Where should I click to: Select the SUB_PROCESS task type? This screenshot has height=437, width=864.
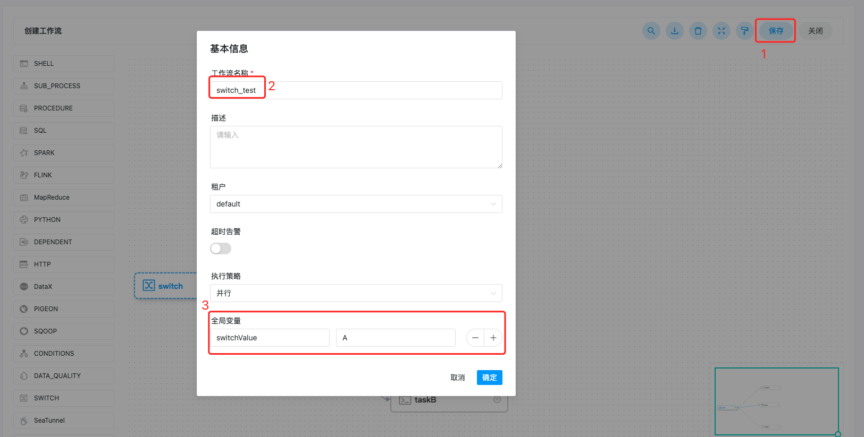(x=64, y=86)
